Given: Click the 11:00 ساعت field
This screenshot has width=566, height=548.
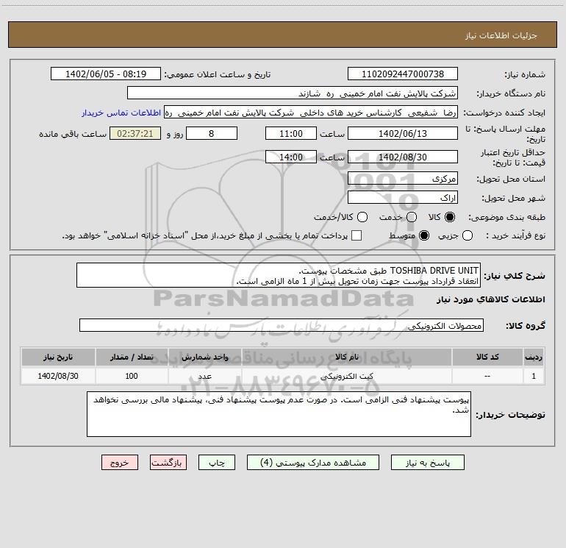Looking at the screenshot, I should pyautogui.click(x=290, y=133).
